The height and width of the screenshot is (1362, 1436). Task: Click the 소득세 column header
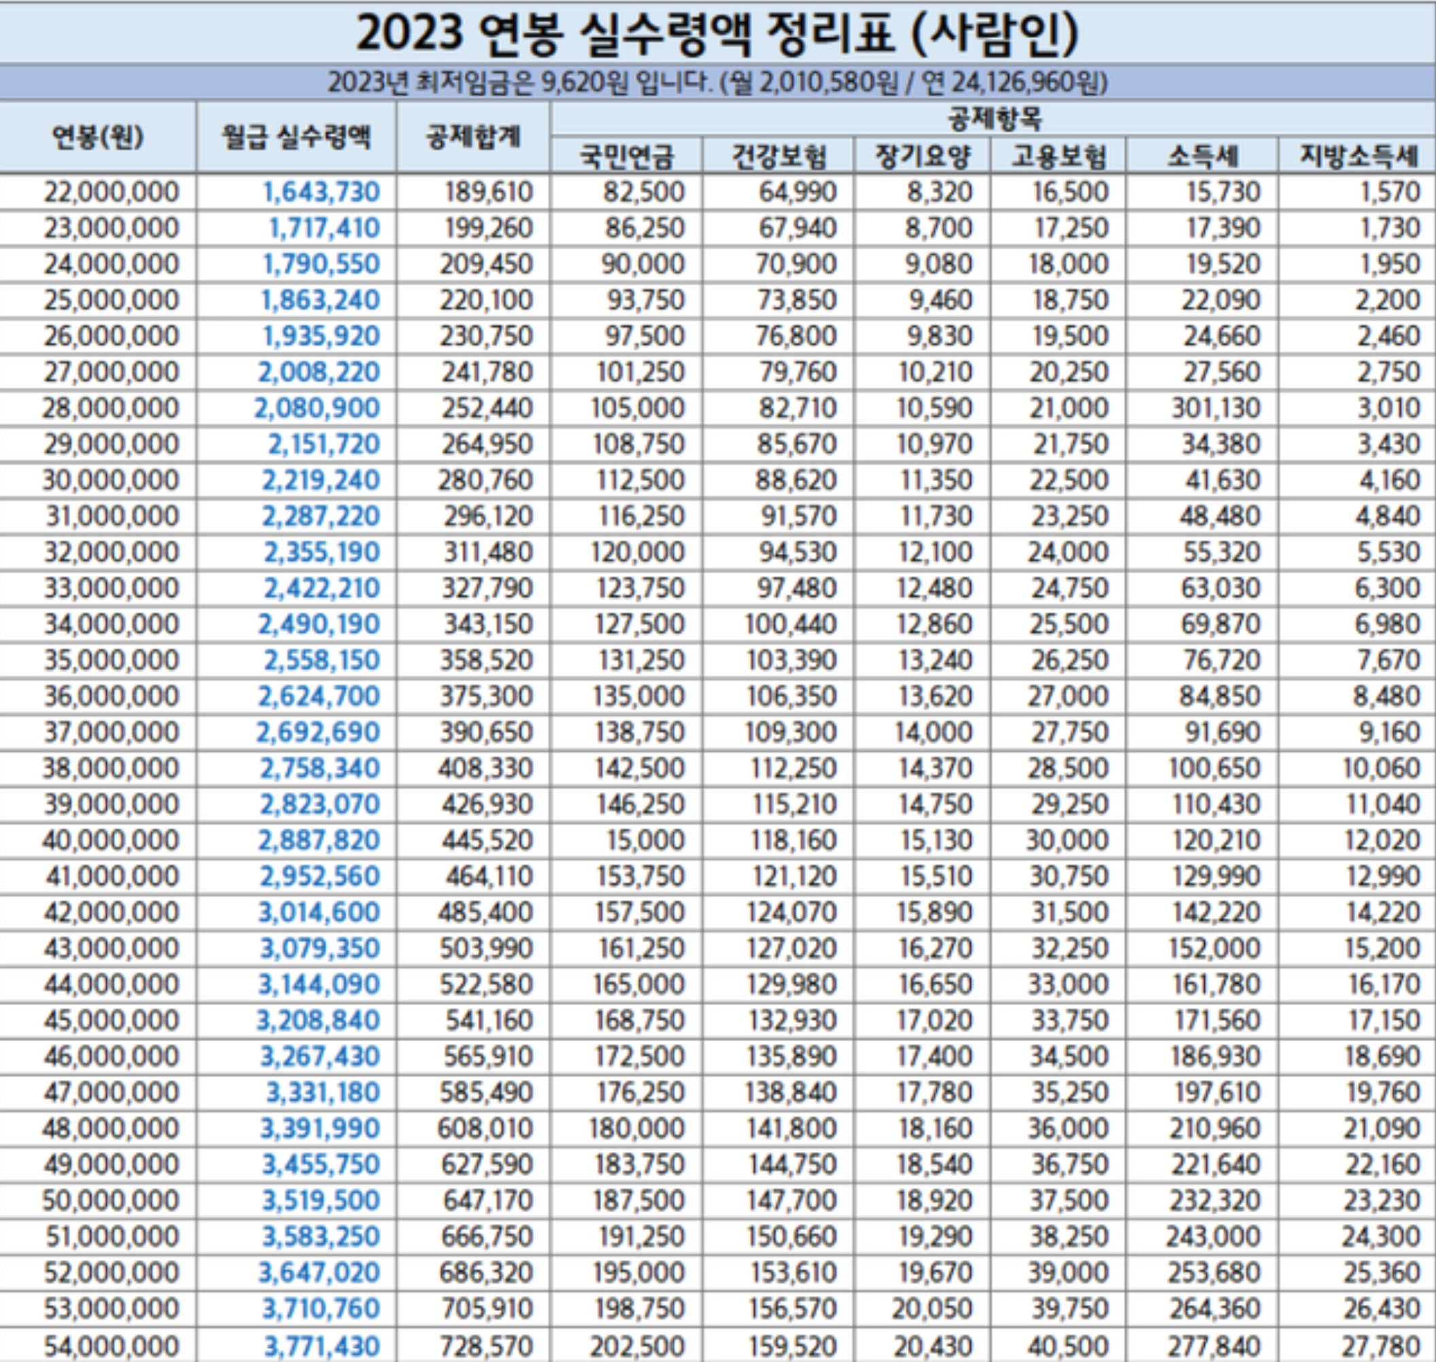1202,156
